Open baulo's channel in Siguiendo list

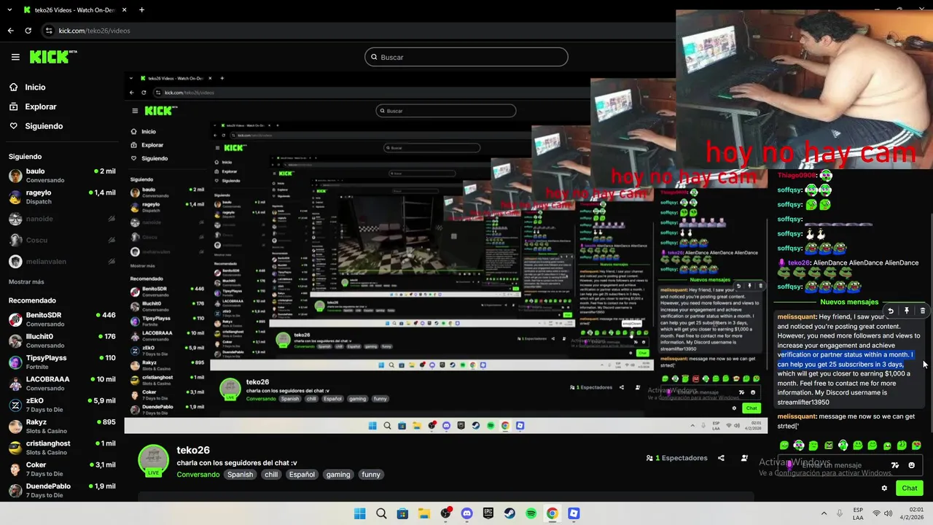[x=62, y=176]
